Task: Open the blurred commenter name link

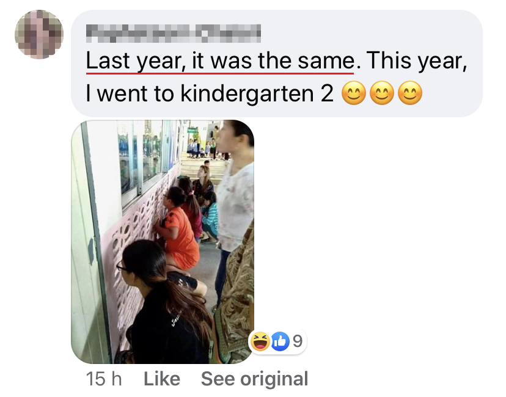Action: [x=174, y=33]
